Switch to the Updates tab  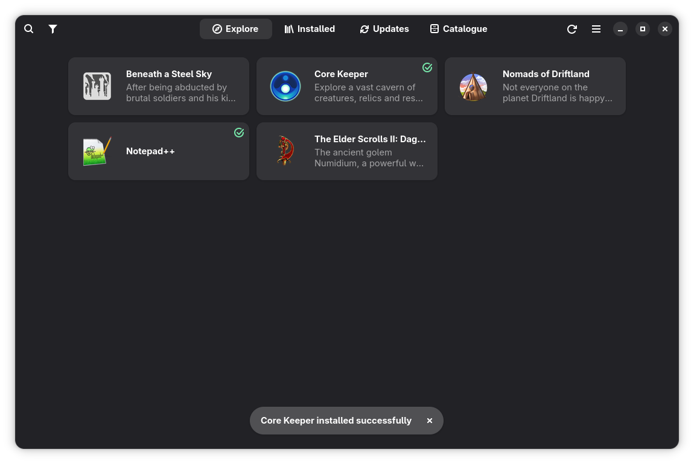click(x=384, y=29)
